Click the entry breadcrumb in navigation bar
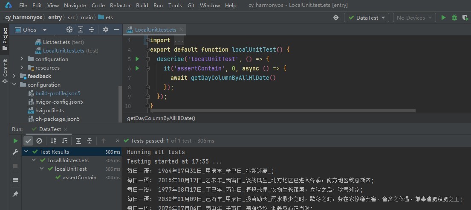The width and height of the screenshot is (471, 210). click(x=55, y=17)
